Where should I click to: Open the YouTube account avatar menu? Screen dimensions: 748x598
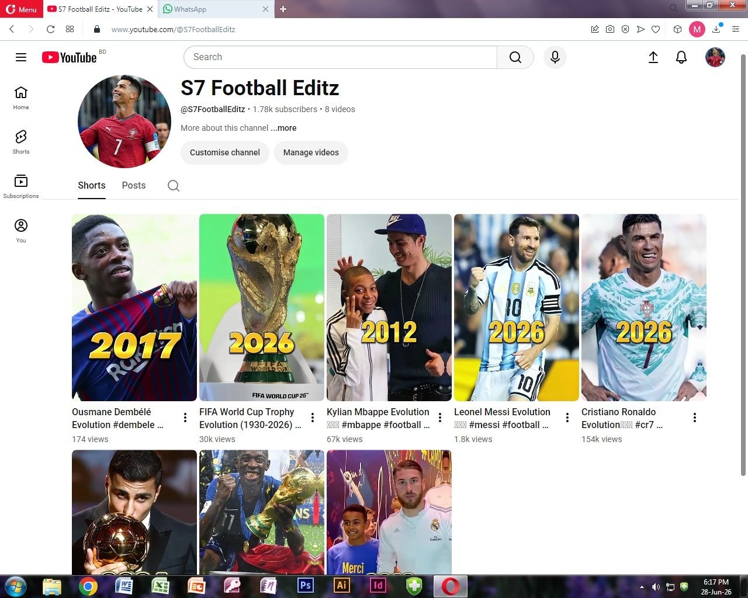click(x=715, y=57)
